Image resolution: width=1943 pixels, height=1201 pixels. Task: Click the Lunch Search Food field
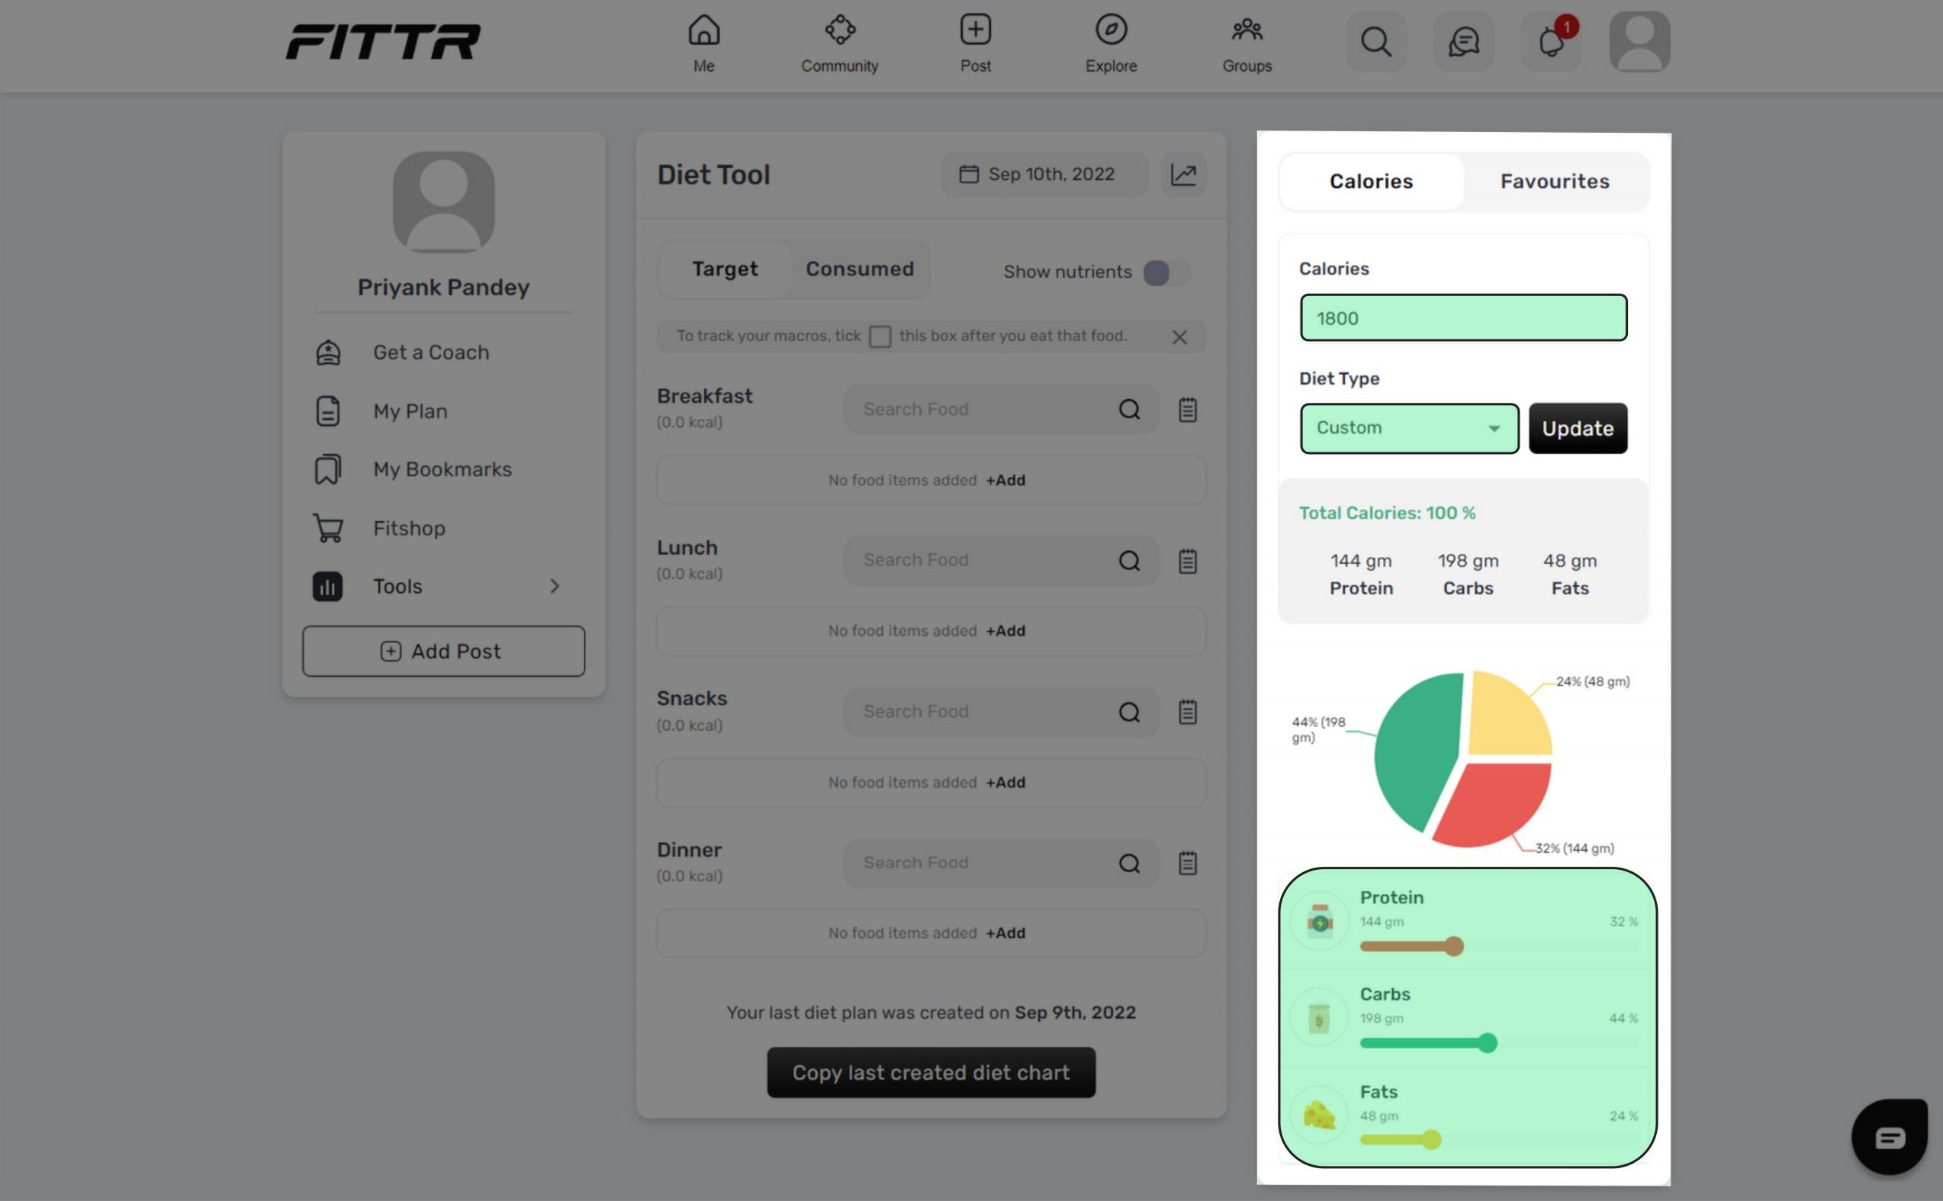point(1000,561)
